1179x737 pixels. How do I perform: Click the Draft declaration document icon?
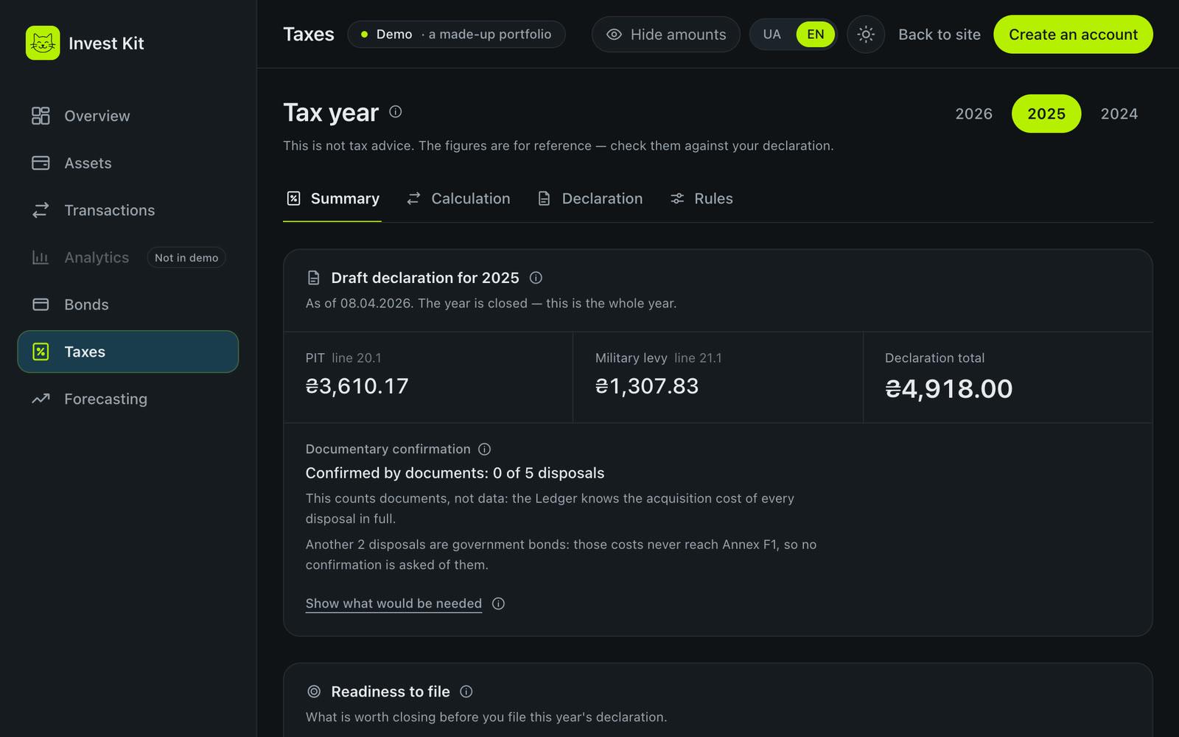pyautogui.click(x=314, y=278)
